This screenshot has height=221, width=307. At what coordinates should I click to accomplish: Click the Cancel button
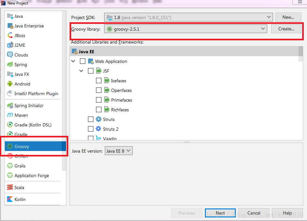pos(254,213)
